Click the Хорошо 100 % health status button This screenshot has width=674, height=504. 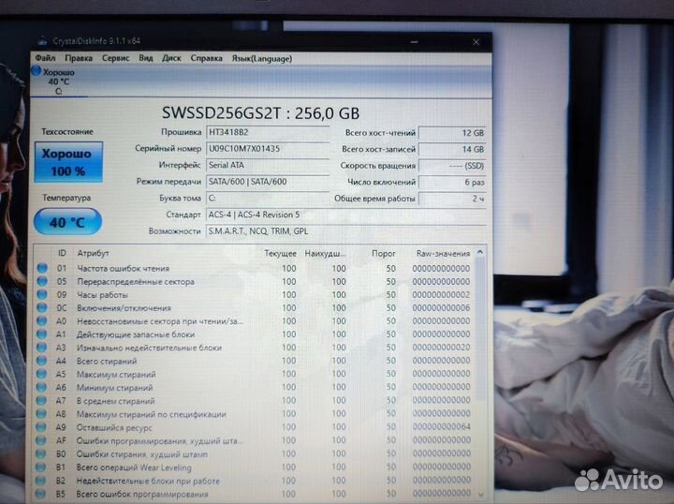coord(68,162)
